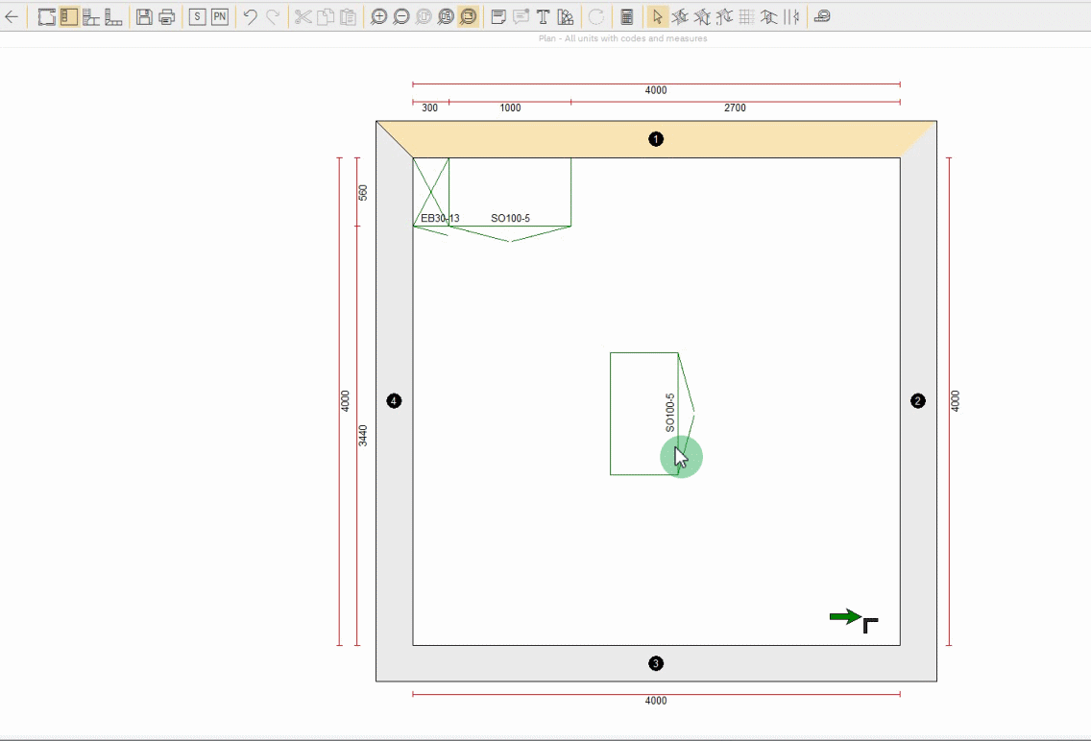Click the Zoom out magnifier
The height and width of the screenshot is (741, 1091).
tap(400, 16)
